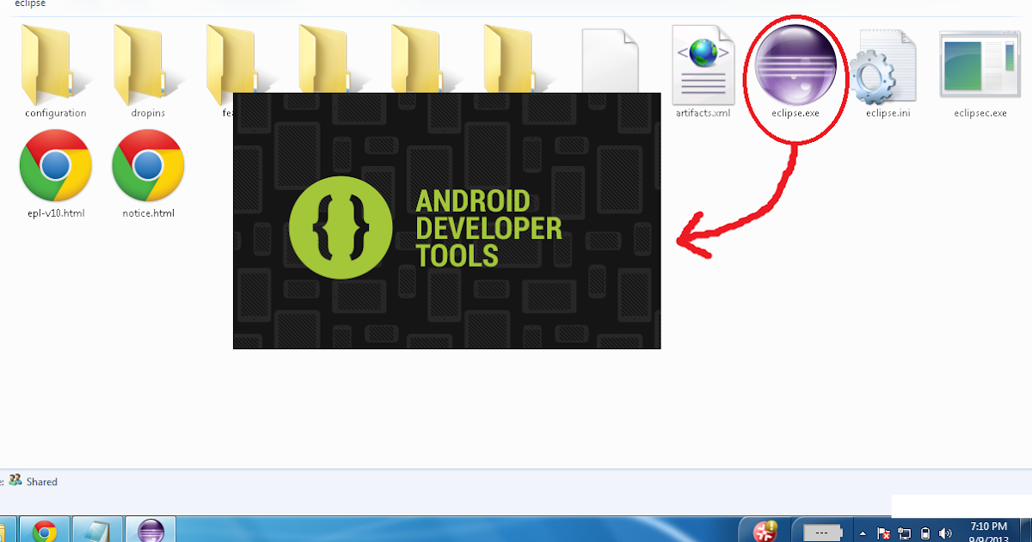This screenshot has height=542, width=1032.
Task: Open the volume speaker tray icon
Action: click(x=946, y=533)
